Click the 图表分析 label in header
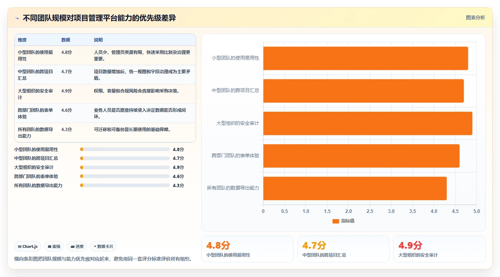The image size is (500, 277). tap(475, 17)
